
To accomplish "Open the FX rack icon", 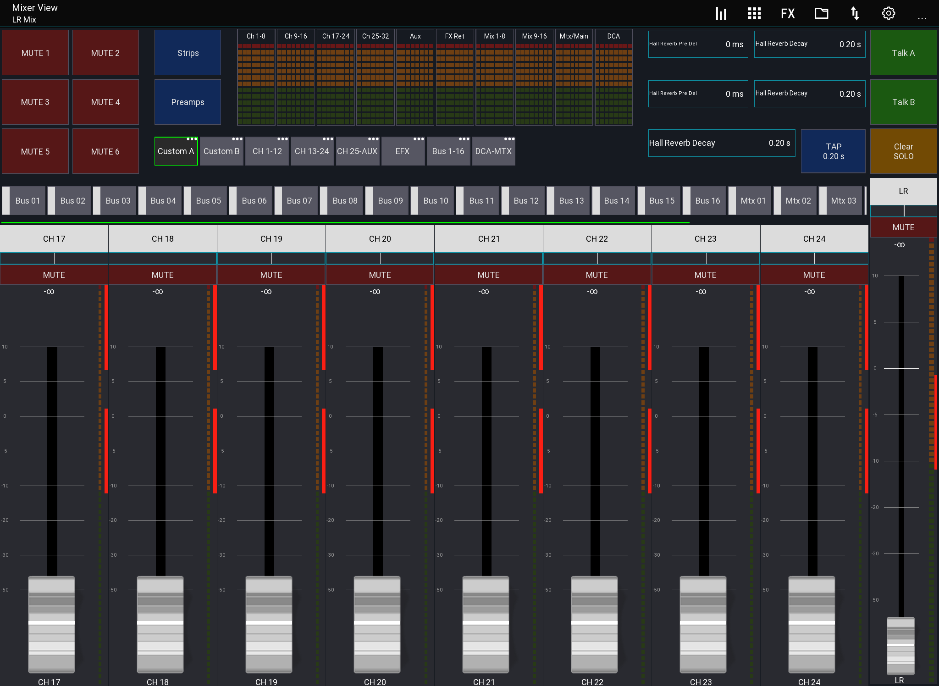I will point(787,13).
